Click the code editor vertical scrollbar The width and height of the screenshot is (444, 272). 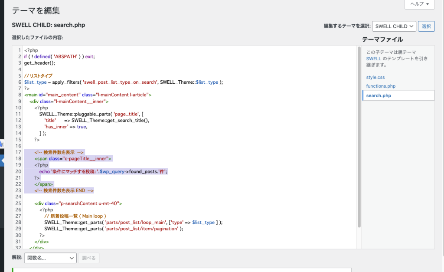359,137
